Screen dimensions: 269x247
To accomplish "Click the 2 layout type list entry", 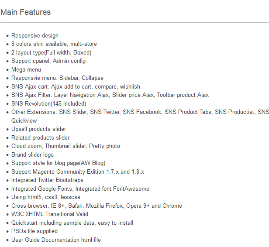I will coord(51,53).
